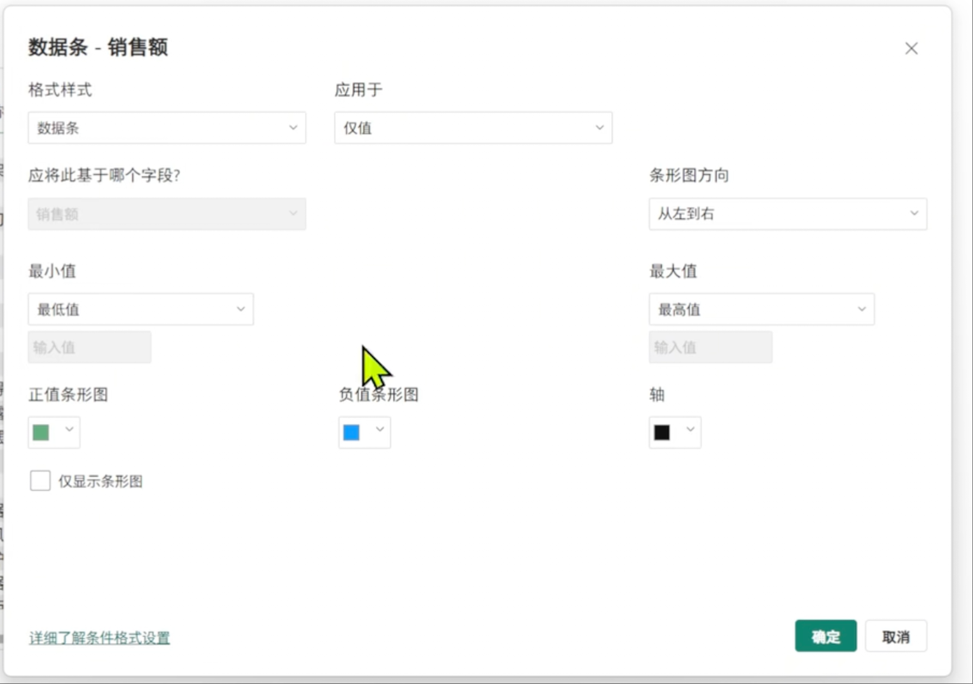Confirm settings with the 确定 button

click(x=825, y=636)
